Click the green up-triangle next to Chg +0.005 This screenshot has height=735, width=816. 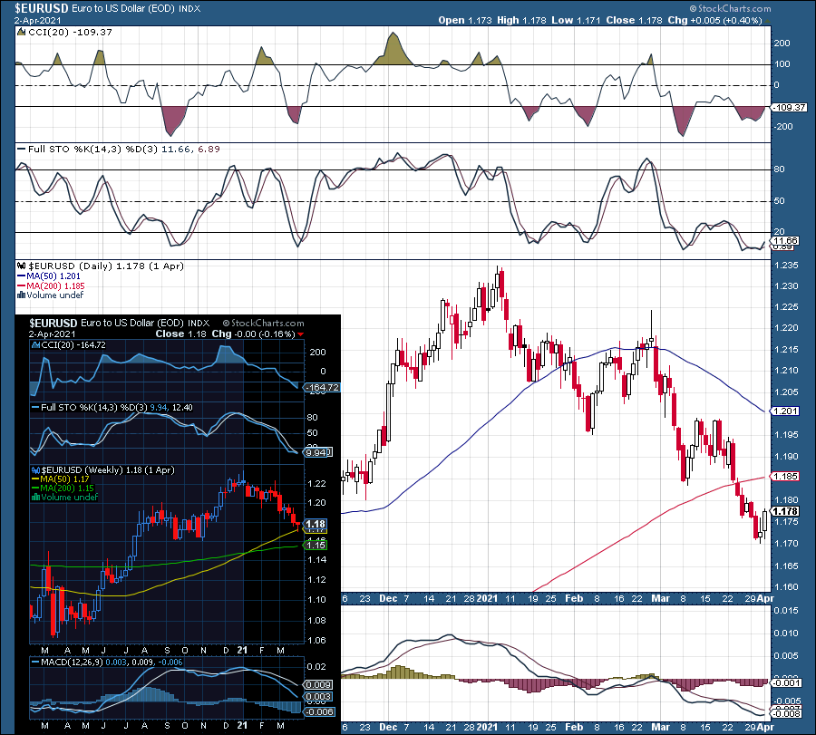768,21
